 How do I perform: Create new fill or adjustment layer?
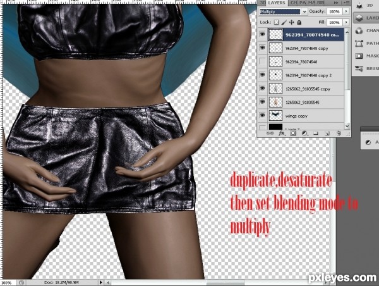305,133
